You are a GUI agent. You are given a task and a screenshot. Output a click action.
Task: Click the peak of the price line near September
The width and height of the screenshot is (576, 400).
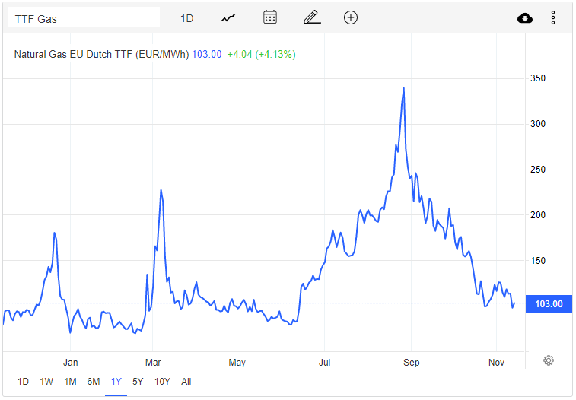[403, 88]
